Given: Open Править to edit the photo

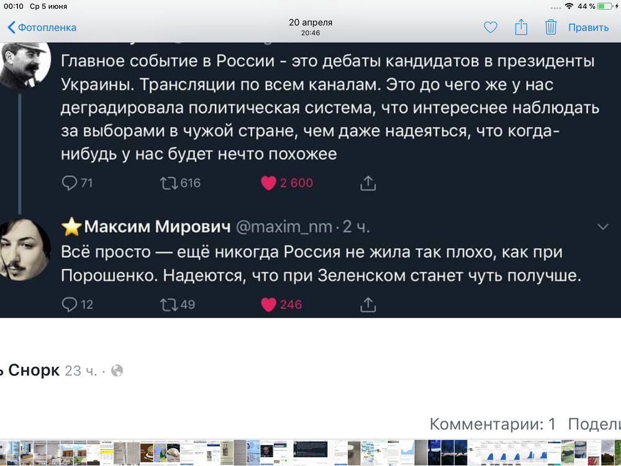Looking at the screenshot, I should click(587, 27).
